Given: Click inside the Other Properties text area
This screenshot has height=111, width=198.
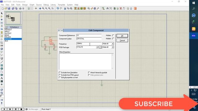Looking at the screenshot, I should pyautogui.click(x=85, y=61).
